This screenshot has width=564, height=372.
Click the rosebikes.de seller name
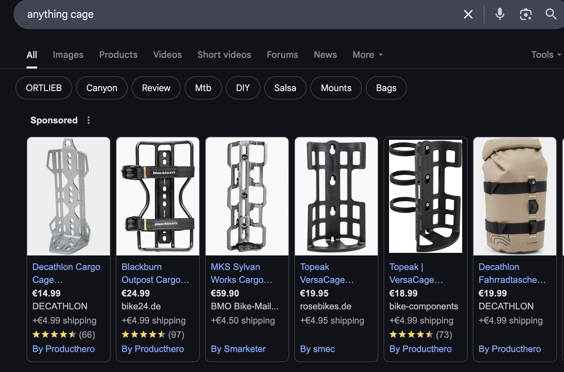click(x=326, y=306)
